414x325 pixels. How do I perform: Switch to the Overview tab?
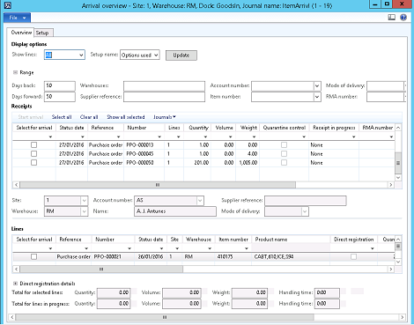[x=21, y=33]
